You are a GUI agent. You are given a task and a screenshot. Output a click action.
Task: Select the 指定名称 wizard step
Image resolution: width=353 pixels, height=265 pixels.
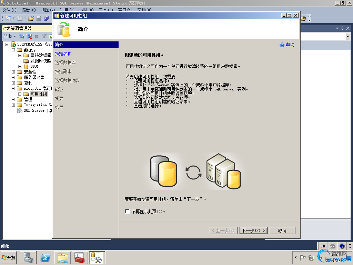tap(63, 53)
